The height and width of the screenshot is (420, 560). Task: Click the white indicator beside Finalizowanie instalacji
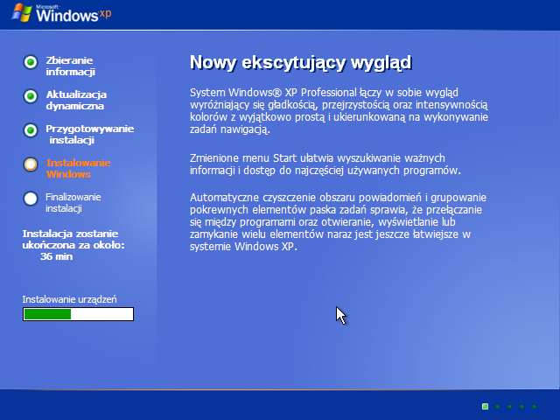31,199
